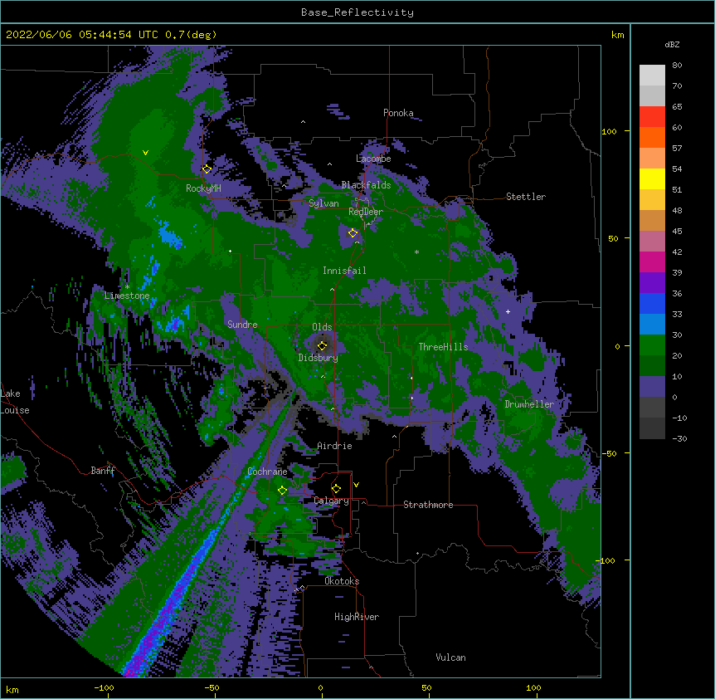Click the Didsbury city label
The width and height of the screenshot is (715, 699).
[319, 358]
